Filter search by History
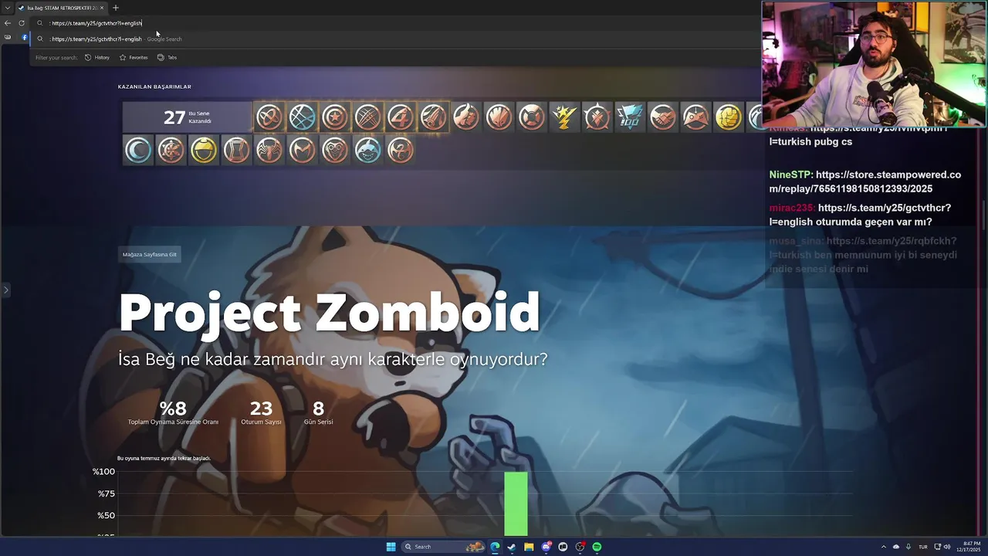Viewport: 988px width, 556px height. [97, 57]
